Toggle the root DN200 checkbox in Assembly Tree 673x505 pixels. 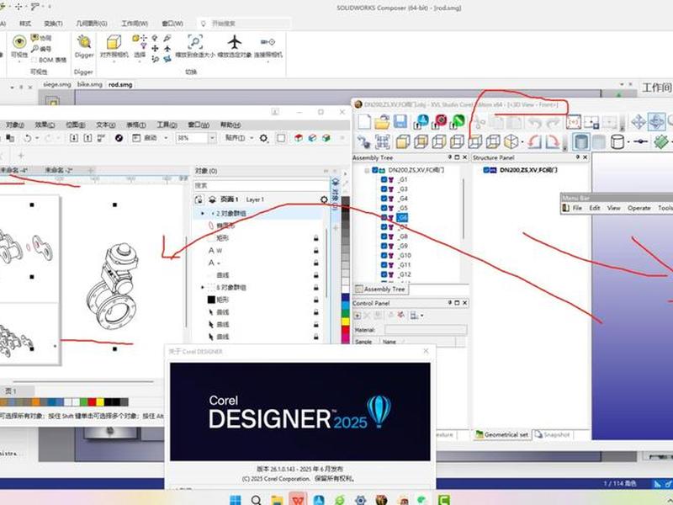[x=375, y=170]
